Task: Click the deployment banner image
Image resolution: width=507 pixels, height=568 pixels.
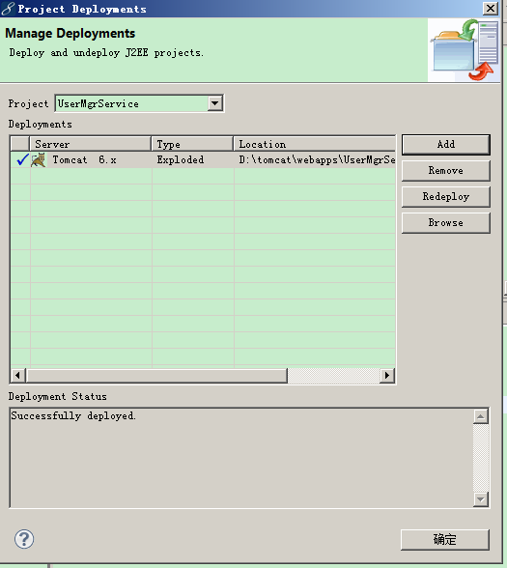Action: [464, 50]
